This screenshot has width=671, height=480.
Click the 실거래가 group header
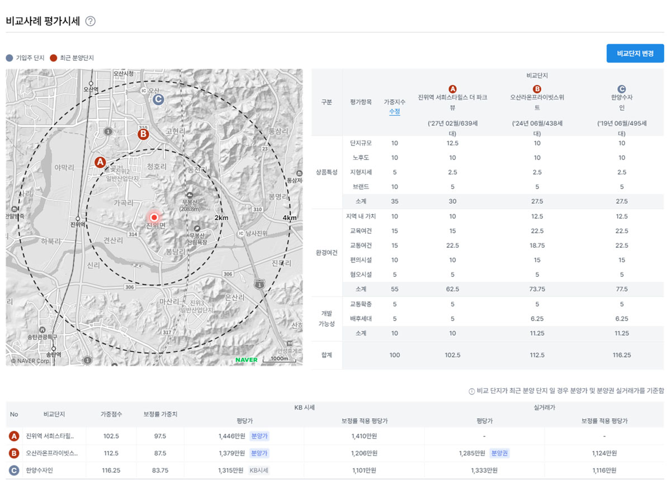click(x=544, y=408)
